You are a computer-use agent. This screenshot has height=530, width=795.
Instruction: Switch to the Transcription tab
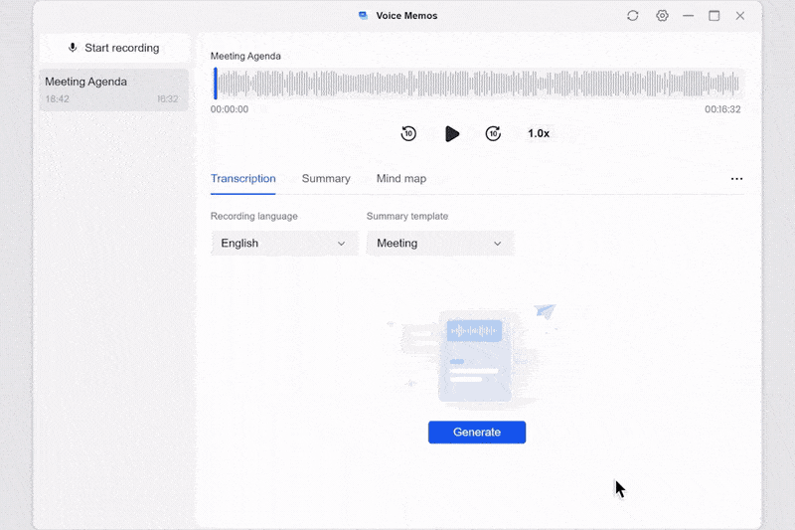tap(242, 179)
